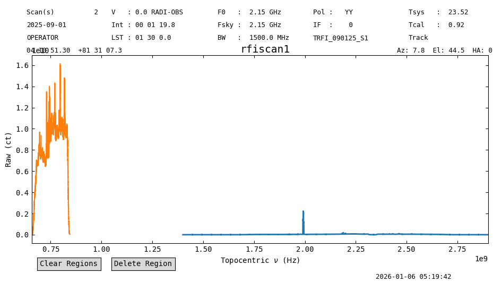The height and width of the screenshot is (282, 493).
Task: Click the 1.50 tick label on x-axis
Action: [x=203, y=249]
